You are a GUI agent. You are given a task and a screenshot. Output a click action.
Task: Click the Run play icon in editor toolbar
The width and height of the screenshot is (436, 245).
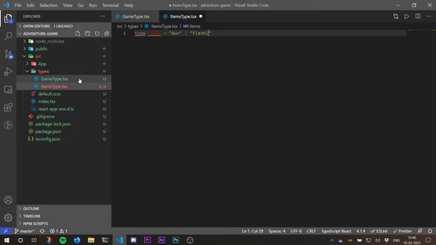point(407,16)
